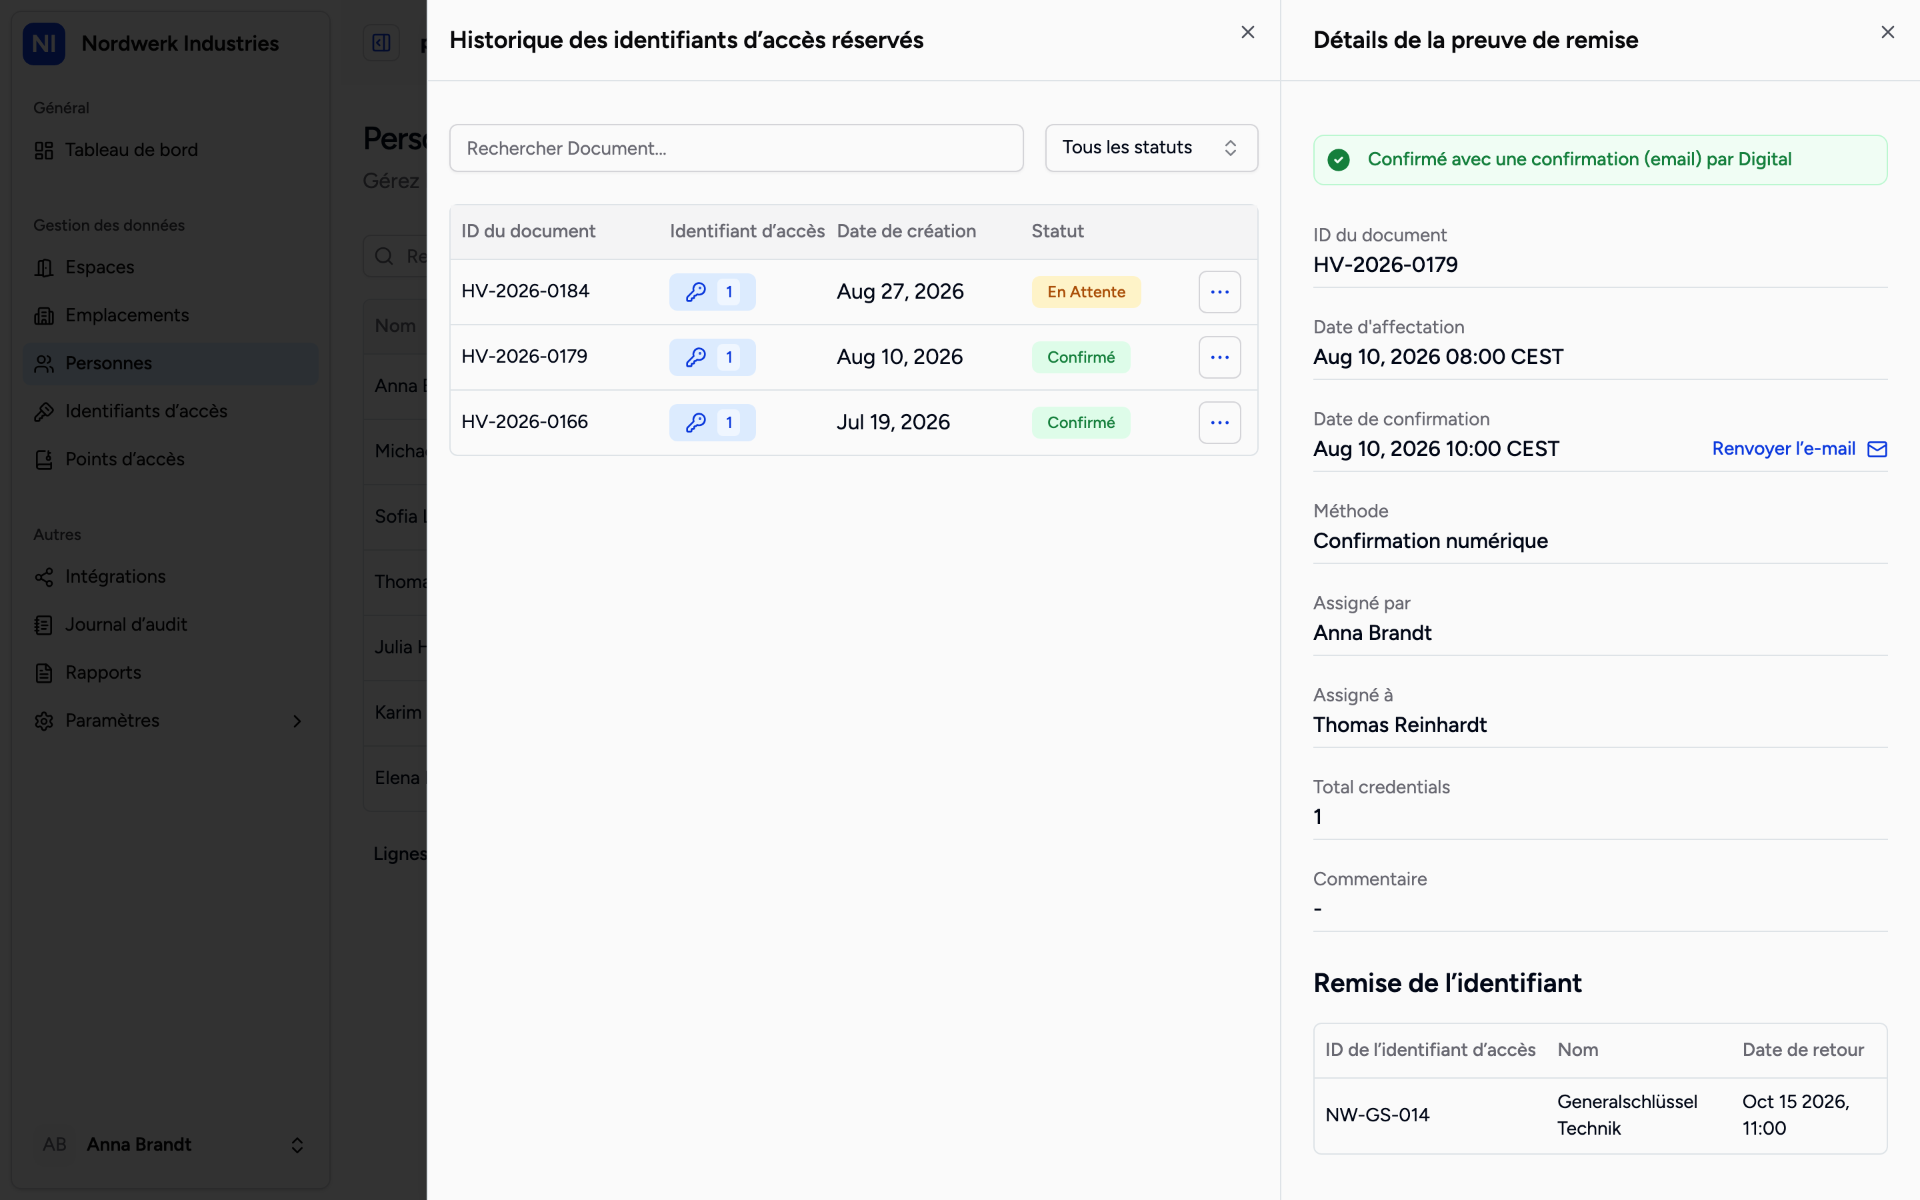The height and width of the screenshot is (1200, 1920).
Task: Click the Intégrations share icon
Action: click(x=45, y=577)
